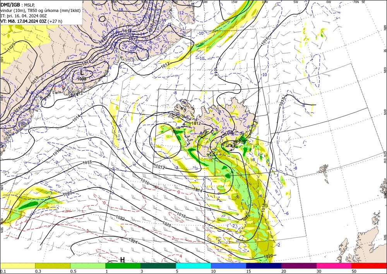Viewport: 387px width, 274px height.
Task: Choose the purple 20–30 legend swatch
Action: 299,265
